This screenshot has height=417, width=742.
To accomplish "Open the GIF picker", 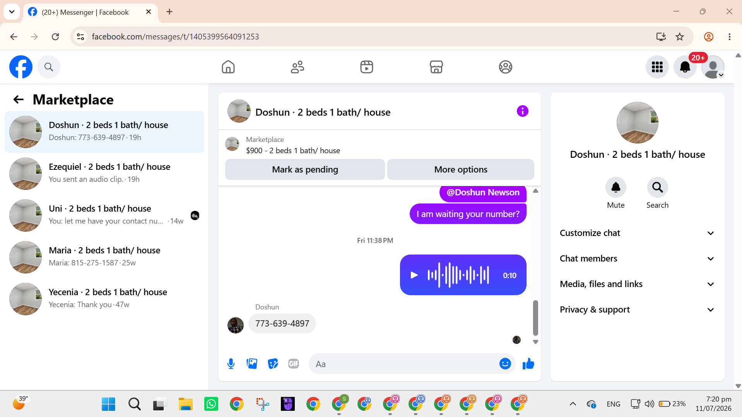I will point(294,364).
